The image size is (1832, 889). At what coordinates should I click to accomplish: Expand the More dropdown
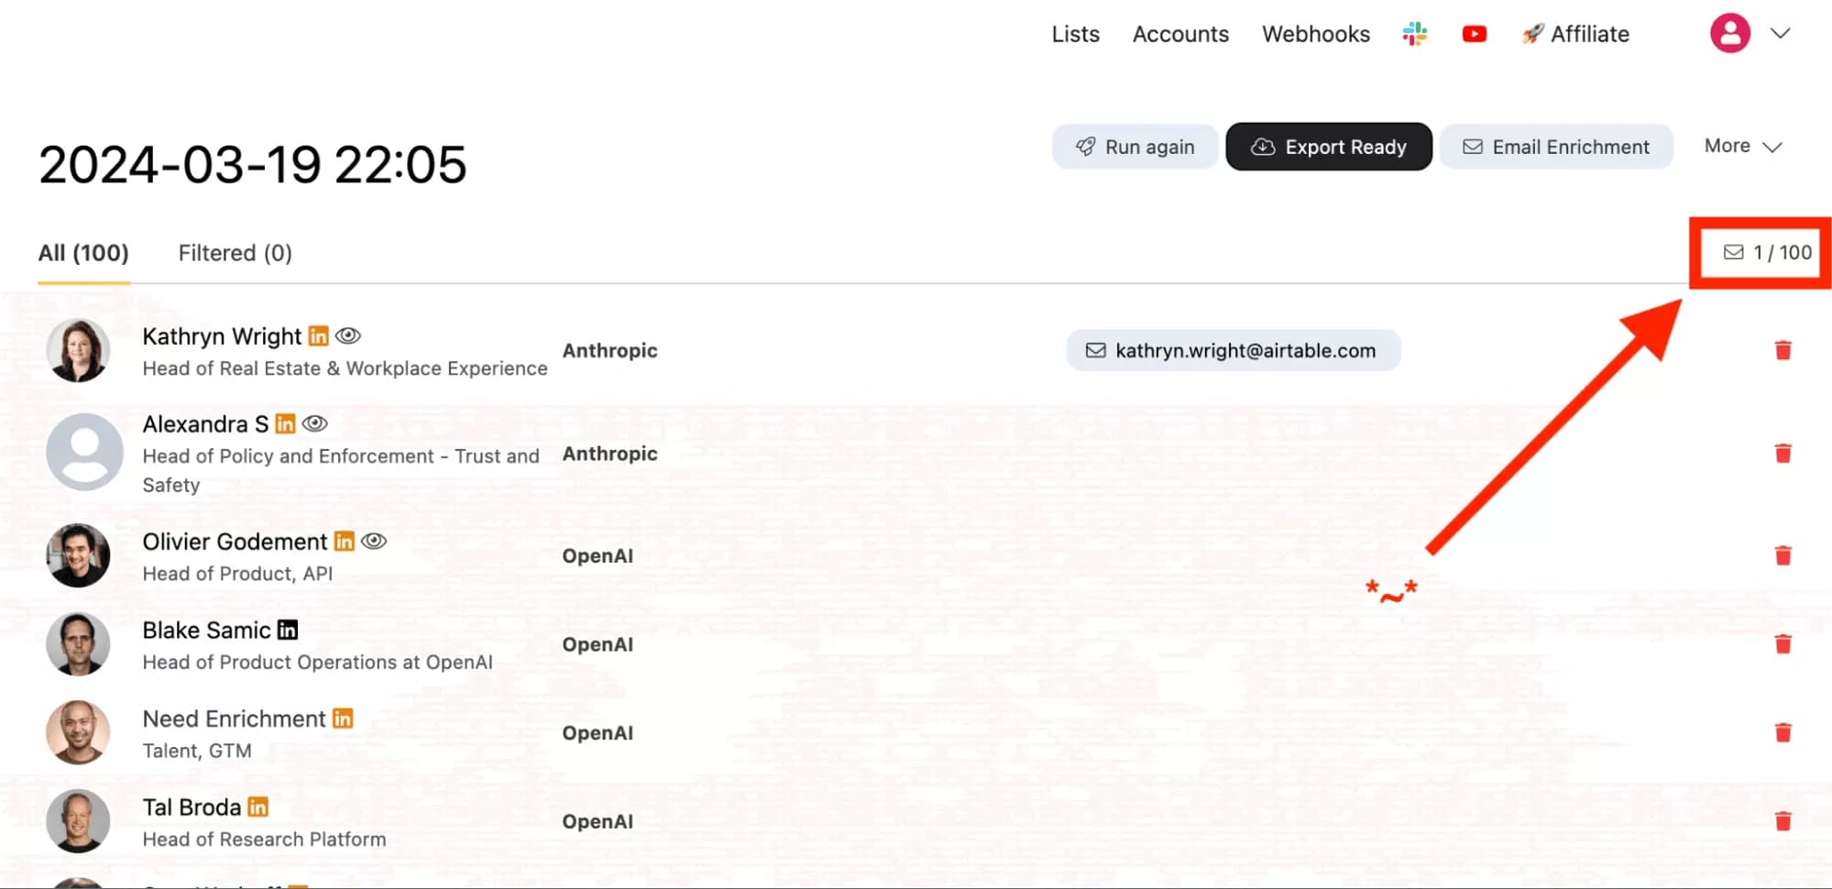click(x=1742, y=147)
